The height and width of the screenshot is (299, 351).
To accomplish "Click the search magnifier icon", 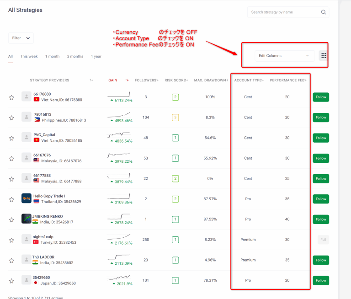I will coord(324,12).
